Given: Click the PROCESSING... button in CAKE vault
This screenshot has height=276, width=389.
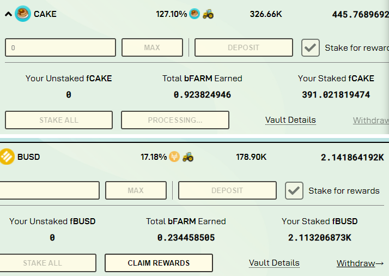Looking at the screenshot, I should click(x=175, y=120).
